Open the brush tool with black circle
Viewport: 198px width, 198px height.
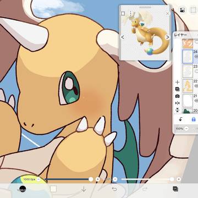(23, 189)
